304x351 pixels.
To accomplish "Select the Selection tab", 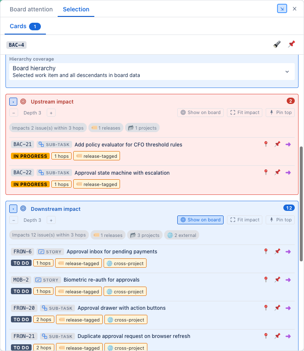I will click(x=76, y=9).
